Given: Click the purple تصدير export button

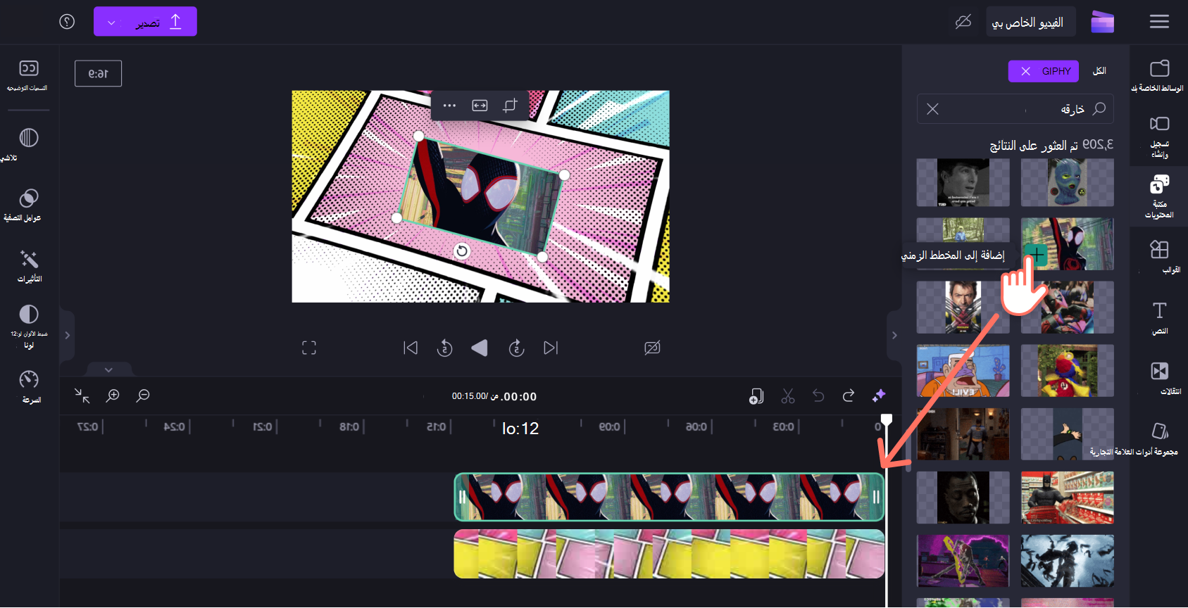Looking at the screenshot, I should pos(145,22).
